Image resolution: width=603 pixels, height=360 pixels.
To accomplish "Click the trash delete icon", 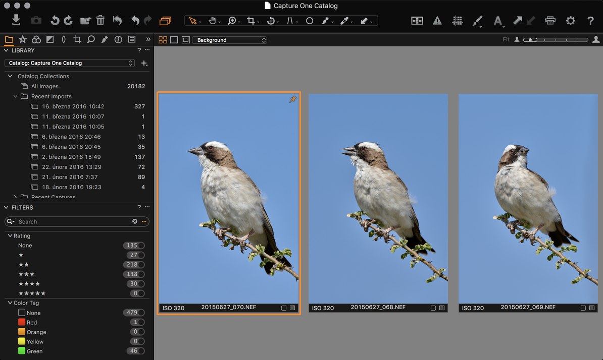I will [100, 20].
